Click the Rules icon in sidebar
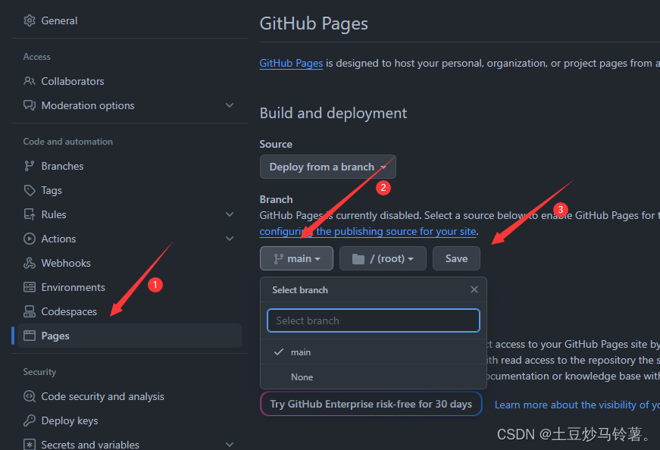 pyautogui.click(x=30, y=214)
